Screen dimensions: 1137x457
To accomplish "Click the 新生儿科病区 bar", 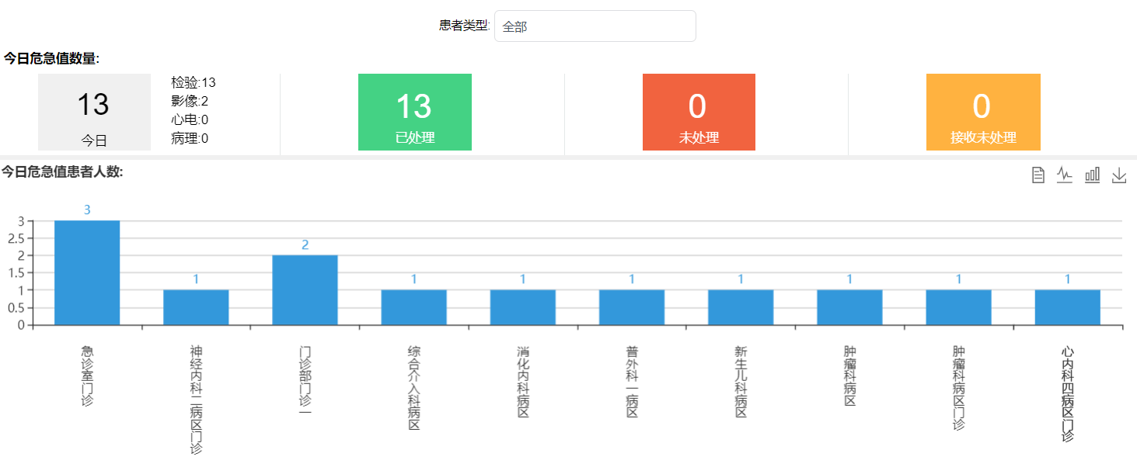I will click(741, 307).
